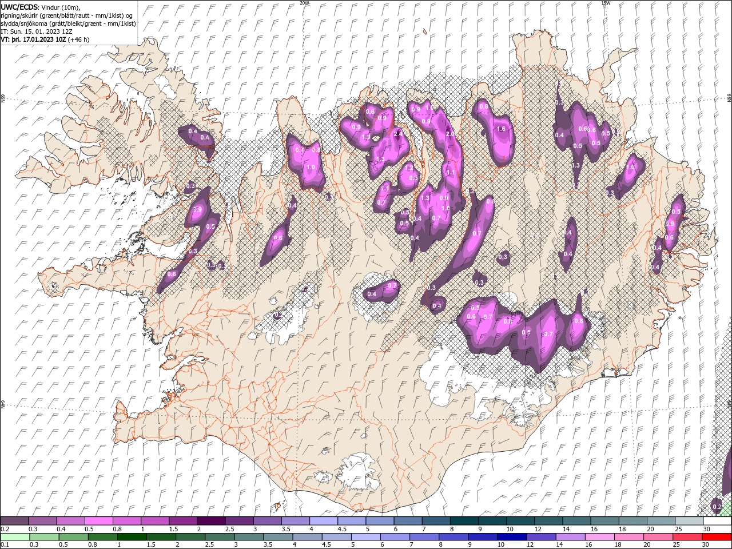732x549 pixels.
Task: Pick upper legend swatch between 10 and 12
Action: 521,521
